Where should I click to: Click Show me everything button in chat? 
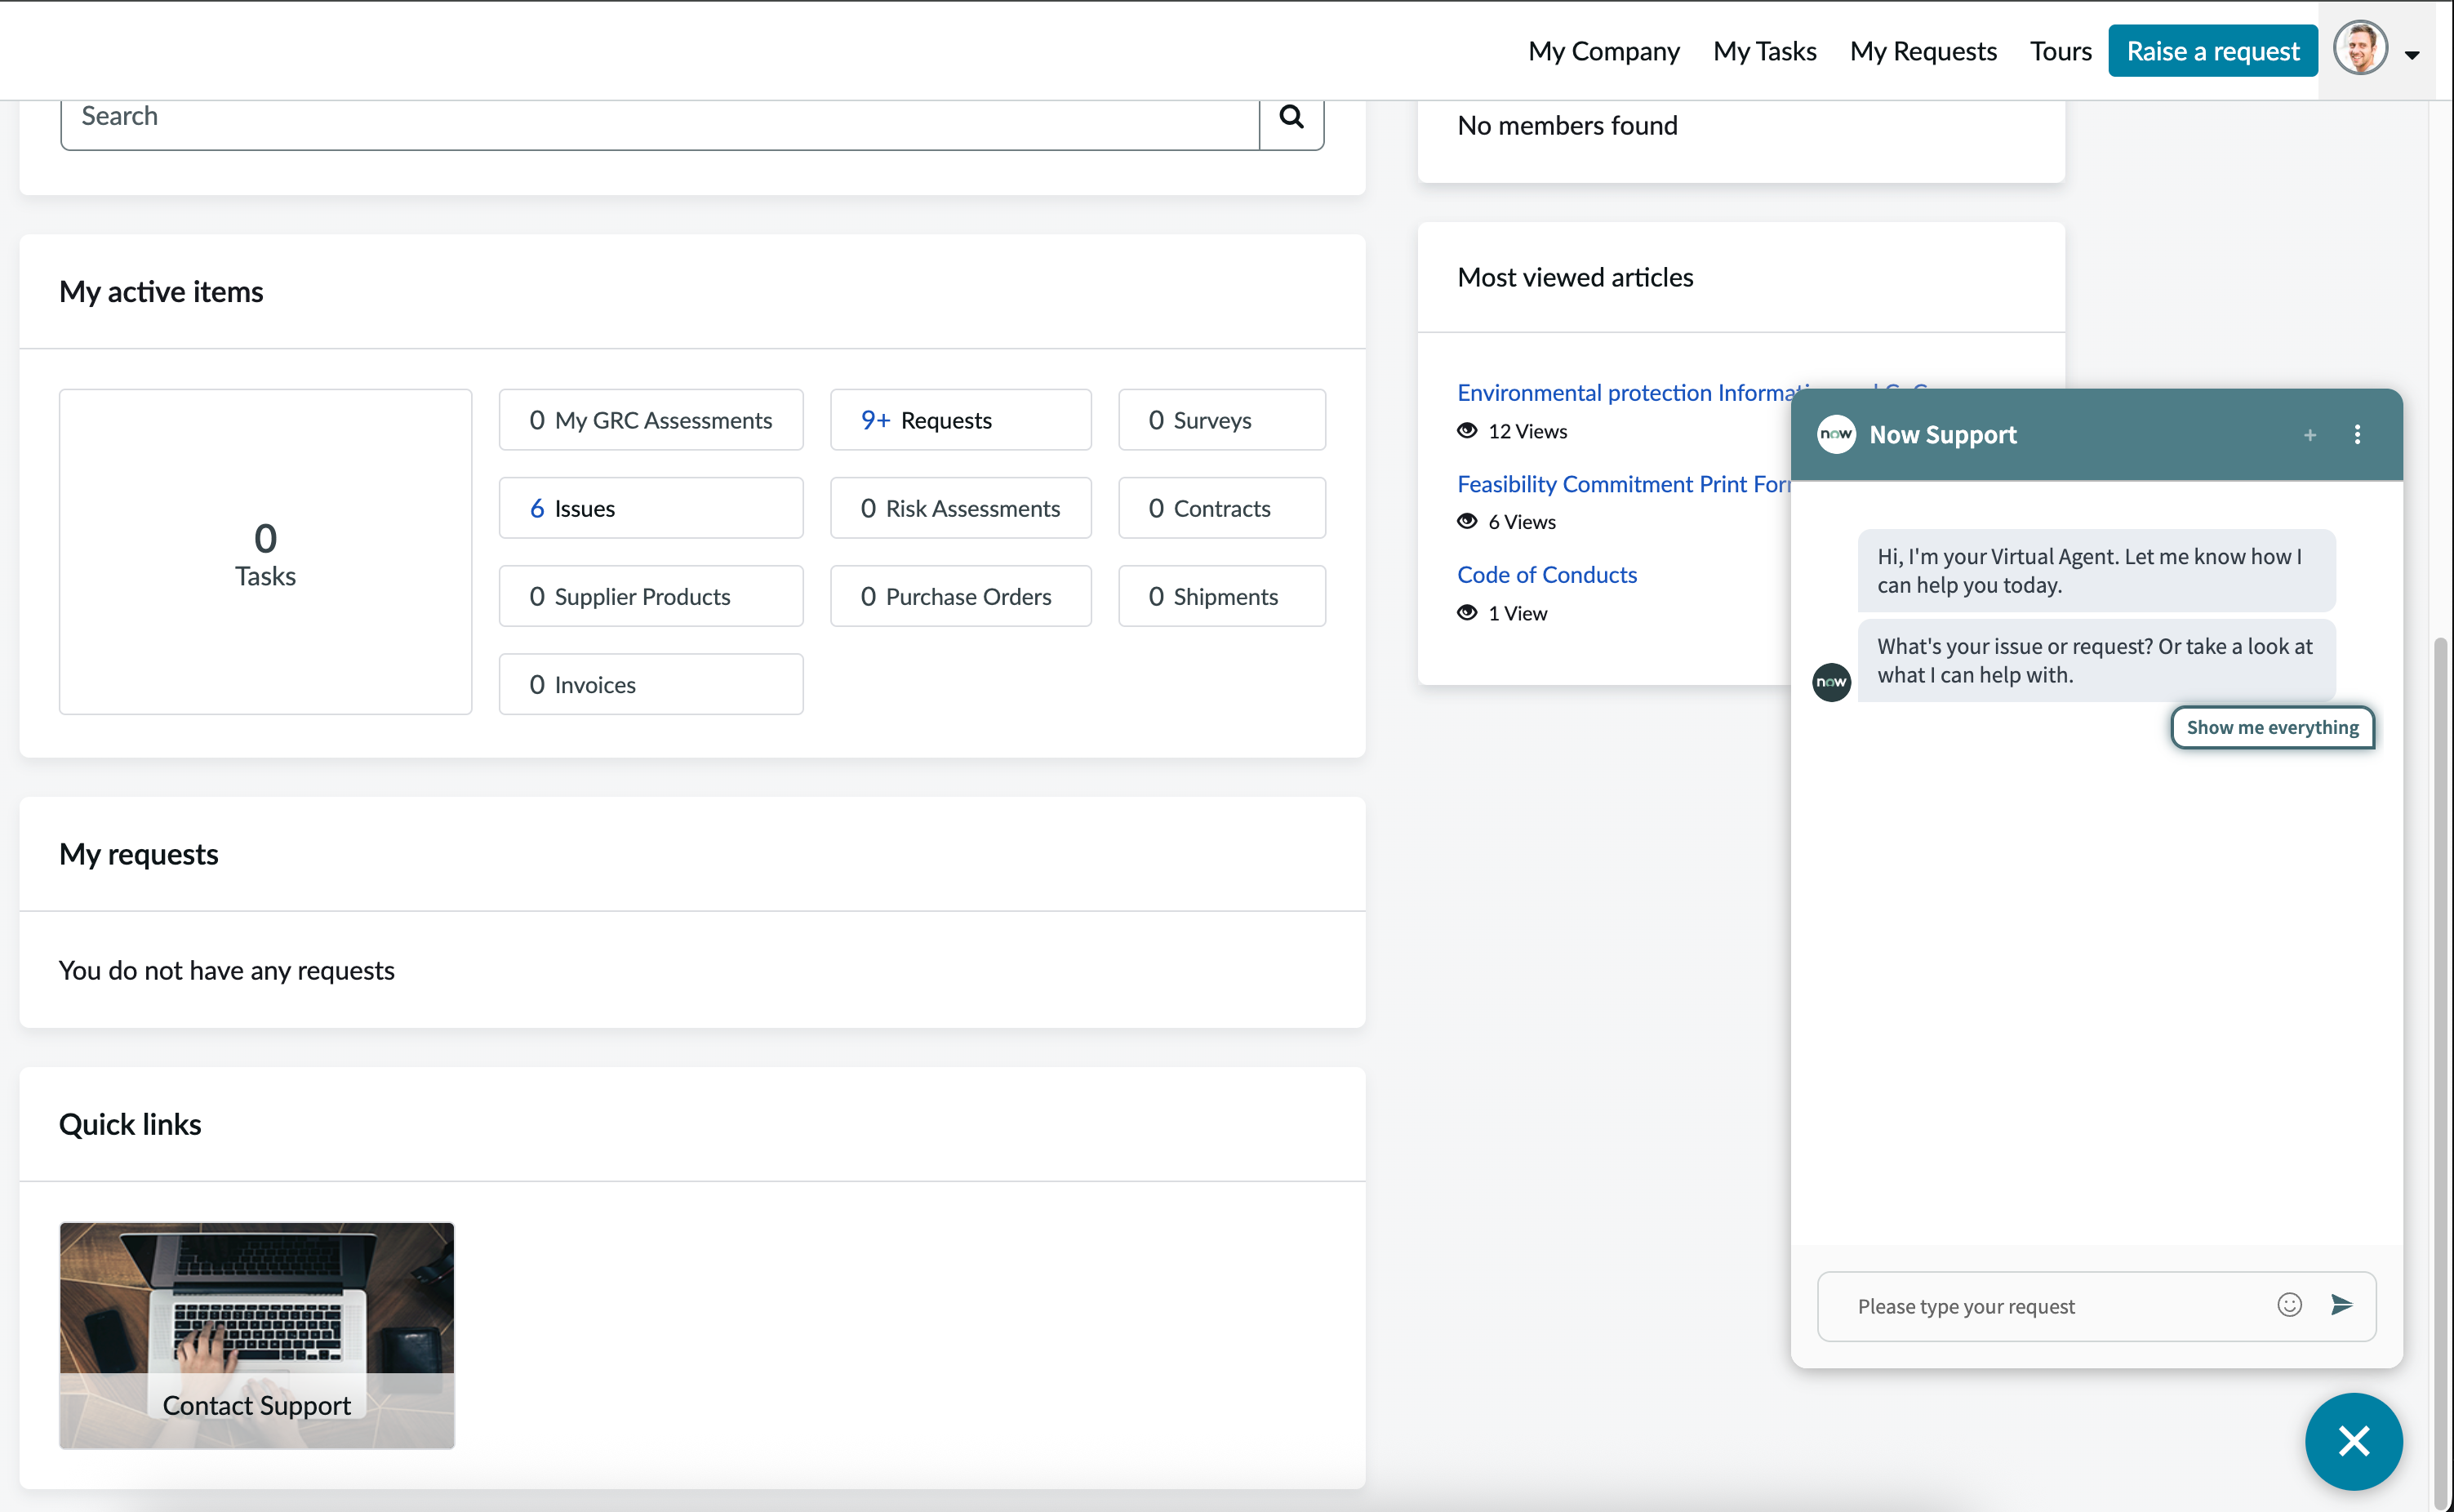2272,727
